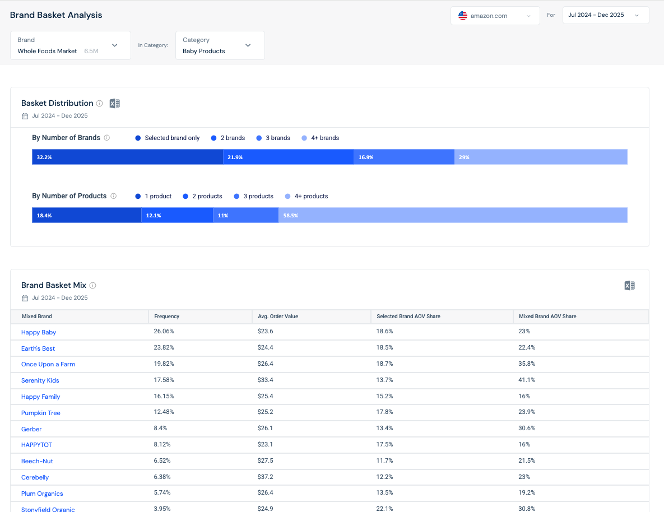Open the Gerber brand link
This screenshot has width=664, height=512.
click(x=31, y=429)
